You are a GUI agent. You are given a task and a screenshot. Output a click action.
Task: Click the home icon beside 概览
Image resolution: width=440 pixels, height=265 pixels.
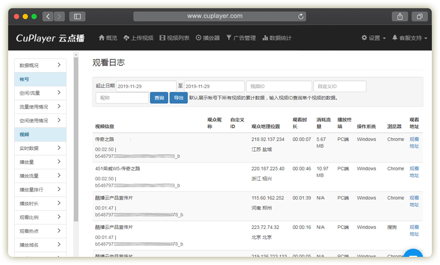point(101,38)
